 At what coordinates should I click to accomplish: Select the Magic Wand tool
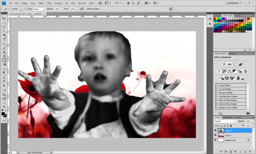(4, 31)
